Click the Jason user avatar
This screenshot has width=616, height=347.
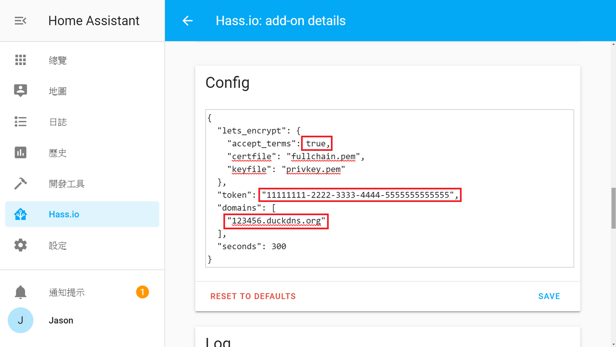tap(20, 320)
